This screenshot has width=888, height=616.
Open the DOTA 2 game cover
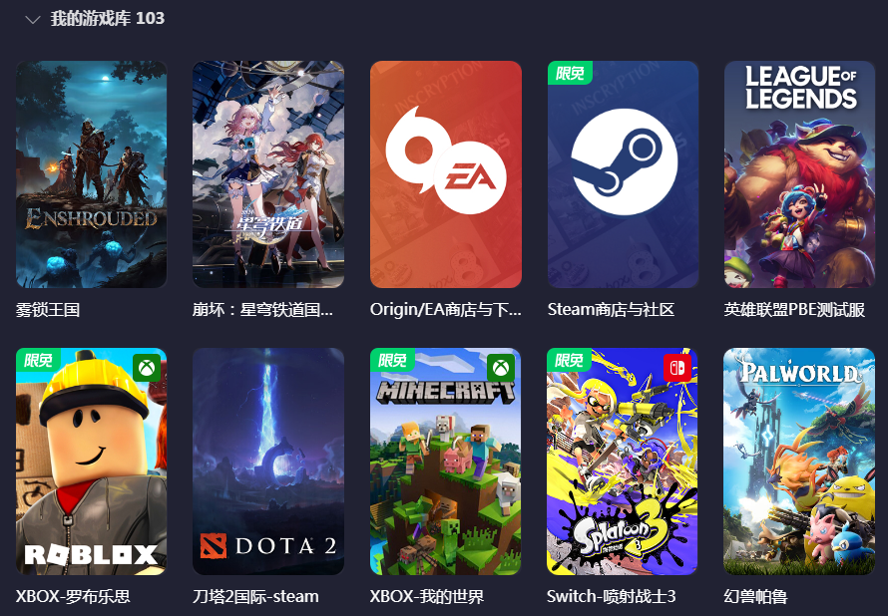(268, 462)
